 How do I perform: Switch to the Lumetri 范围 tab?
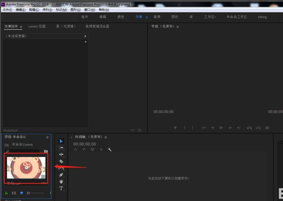37,26
